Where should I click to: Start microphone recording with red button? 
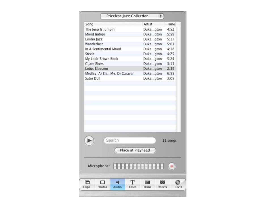(x=172, y=166)
